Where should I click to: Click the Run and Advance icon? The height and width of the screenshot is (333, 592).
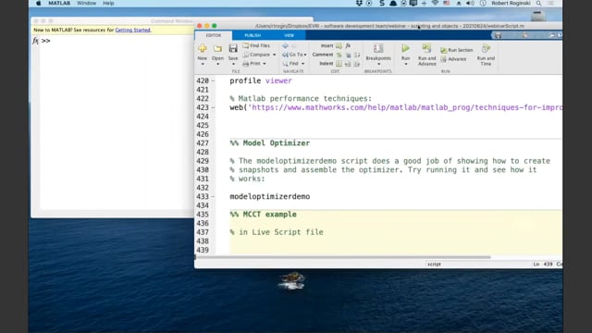426,48
